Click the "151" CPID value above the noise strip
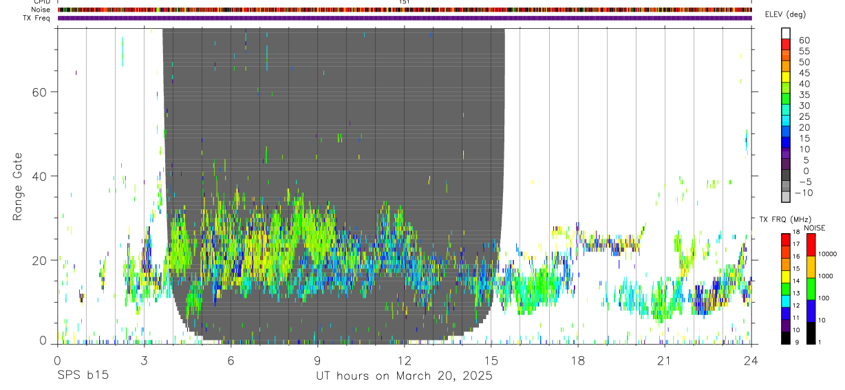 (405, 2)
